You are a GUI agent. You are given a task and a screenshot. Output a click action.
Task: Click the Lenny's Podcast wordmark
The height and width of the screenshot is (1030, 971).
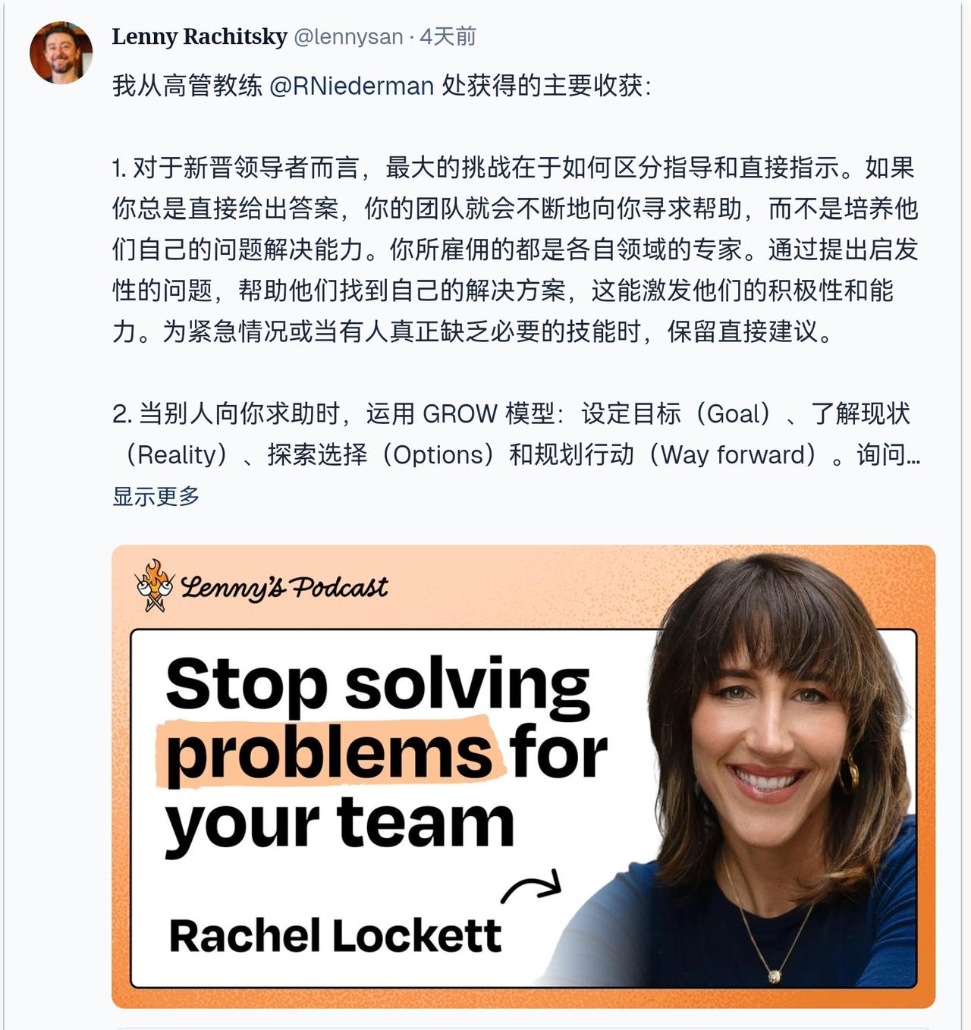284,586
